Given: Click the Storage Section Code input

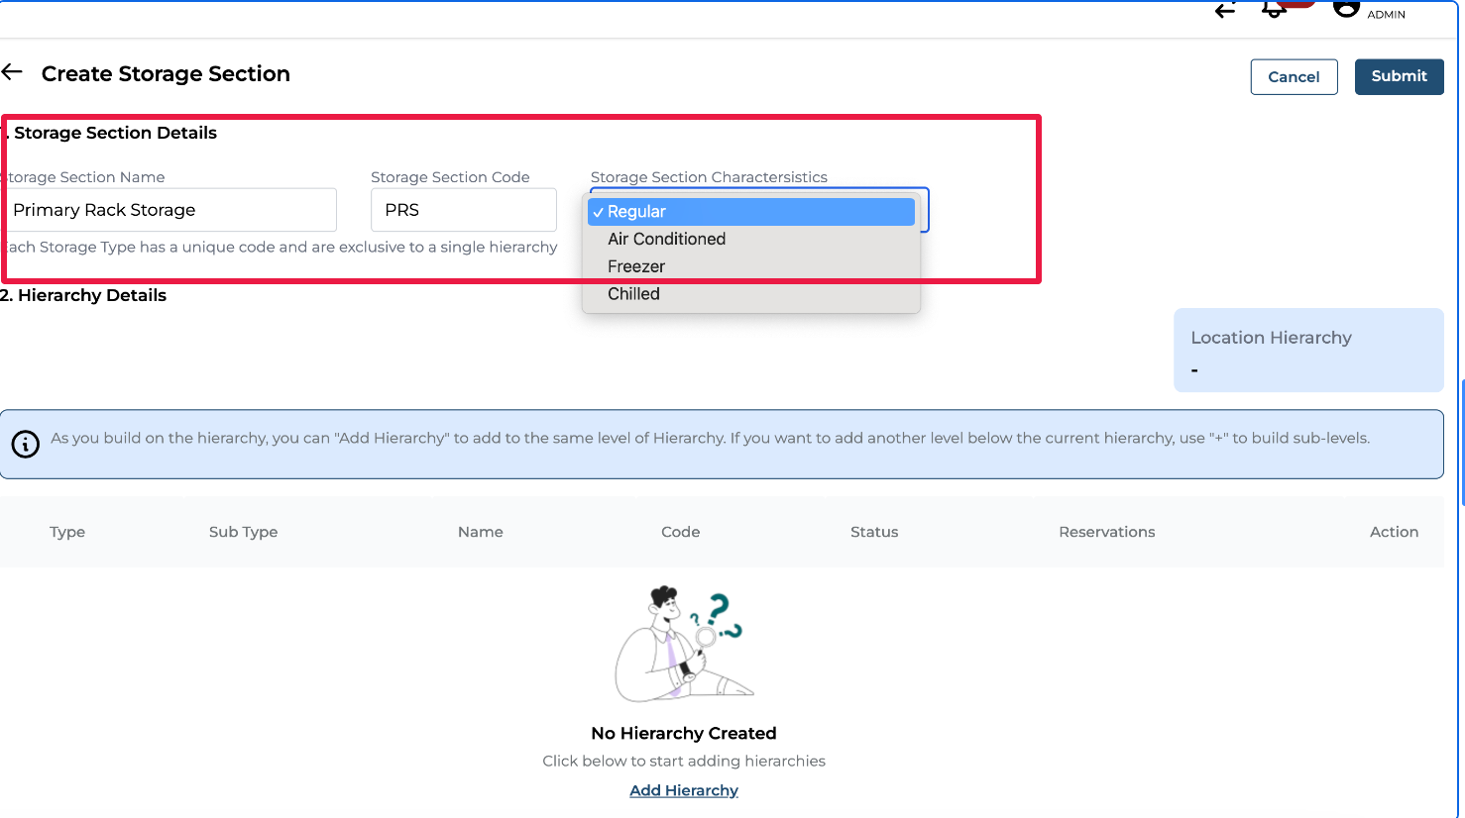Looking at the screenshot, I should [463, 210].
